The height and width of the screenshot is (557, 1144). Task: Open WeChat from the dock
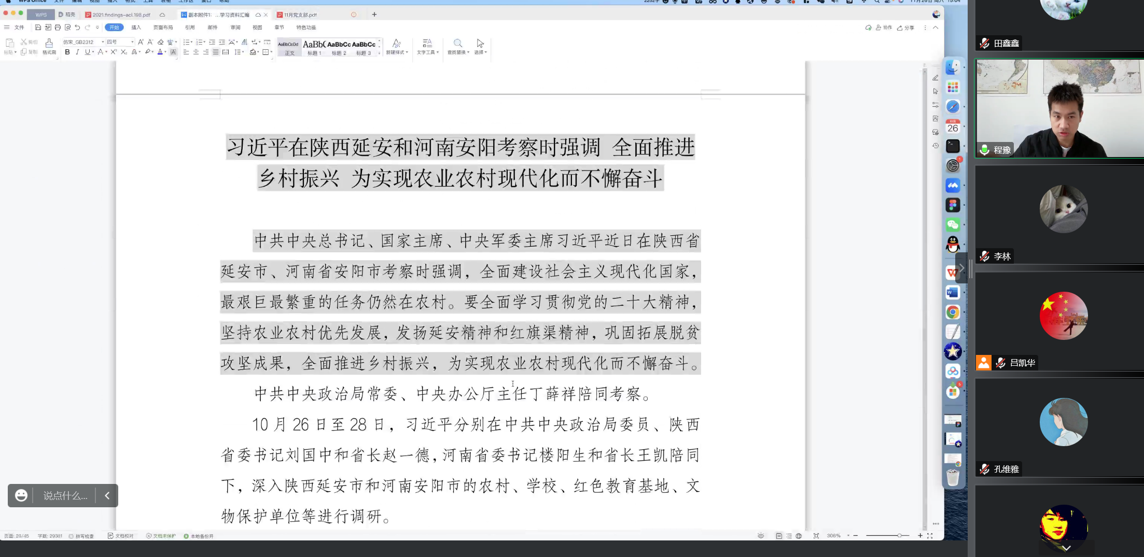pos(953,224)
